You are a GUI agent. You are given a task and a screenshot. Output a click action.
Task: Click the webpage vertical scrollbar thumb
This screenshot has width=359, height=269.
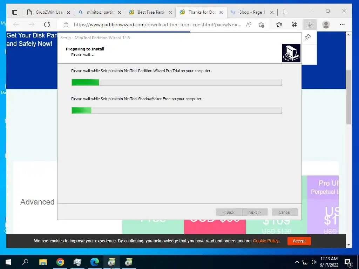click(x=349, y=97)
